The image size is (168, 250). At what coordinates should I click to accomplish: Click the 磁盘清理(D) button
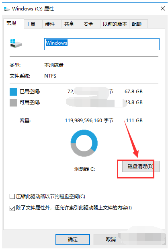coord(141,166)
